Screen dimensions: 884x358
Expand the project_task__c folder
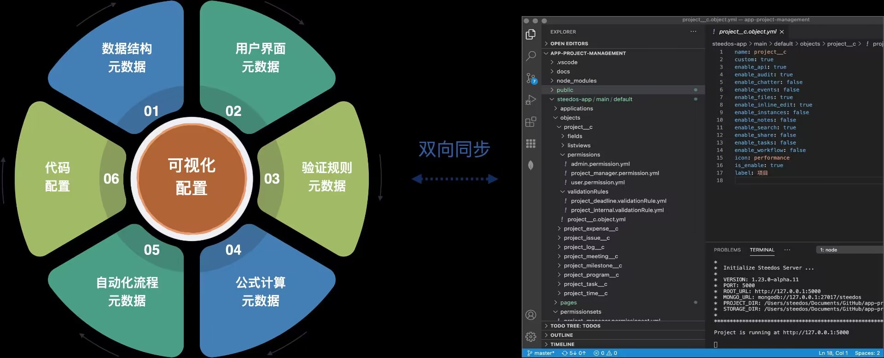623,284
